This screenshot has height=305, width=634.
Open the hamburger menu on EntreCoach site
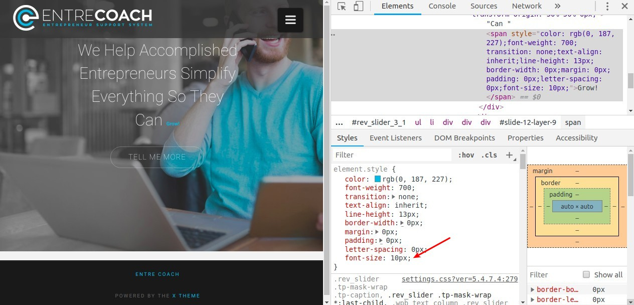point(290,20)
